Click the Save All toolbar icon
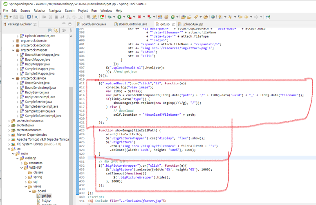Screen dimensions: 316x205 pyautogui.click(x=21, y=17)
